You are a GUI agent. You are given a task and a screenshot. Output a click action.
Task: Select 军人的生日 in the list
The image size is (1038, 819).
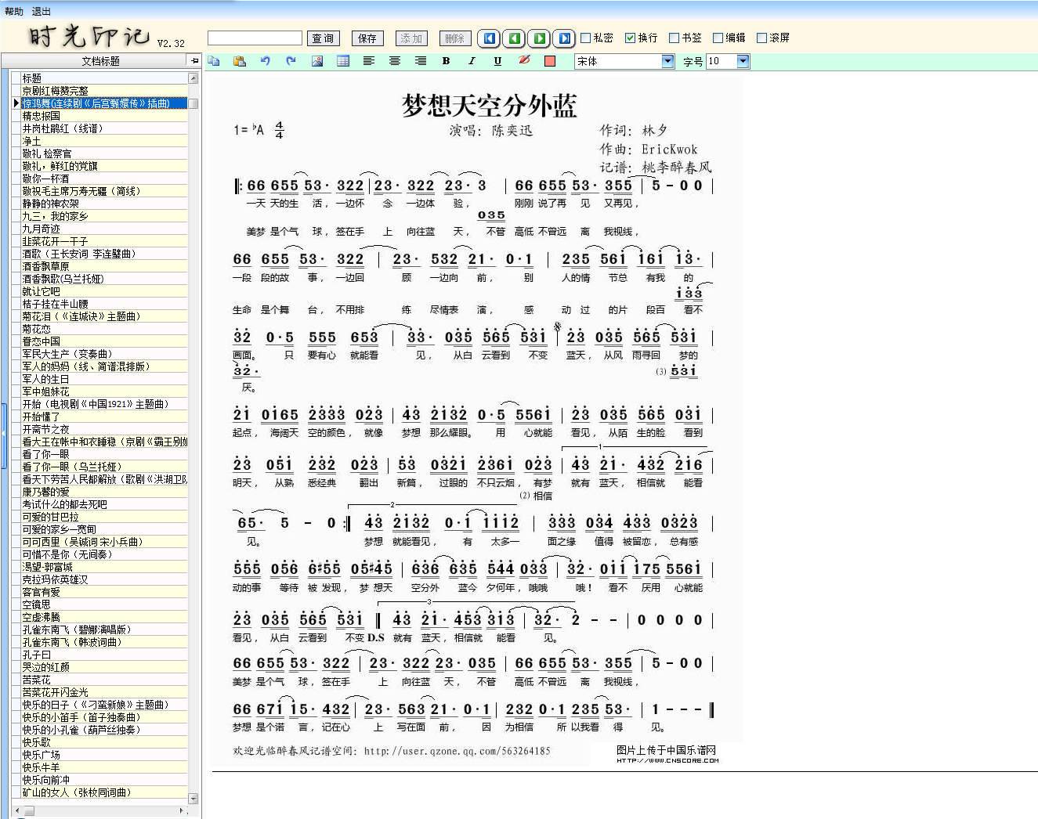coord(103,379)
